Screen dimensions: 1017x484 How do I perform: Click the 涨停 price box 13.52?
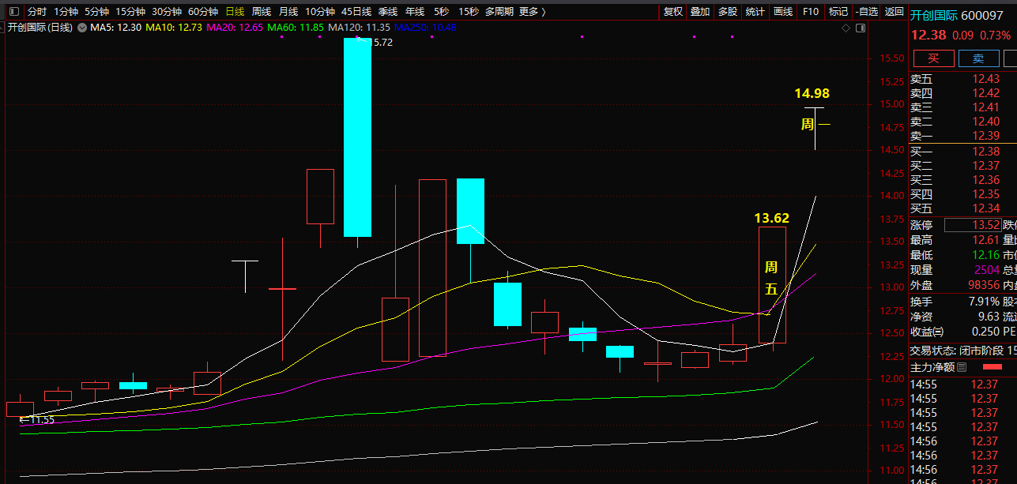coord(974,226)
